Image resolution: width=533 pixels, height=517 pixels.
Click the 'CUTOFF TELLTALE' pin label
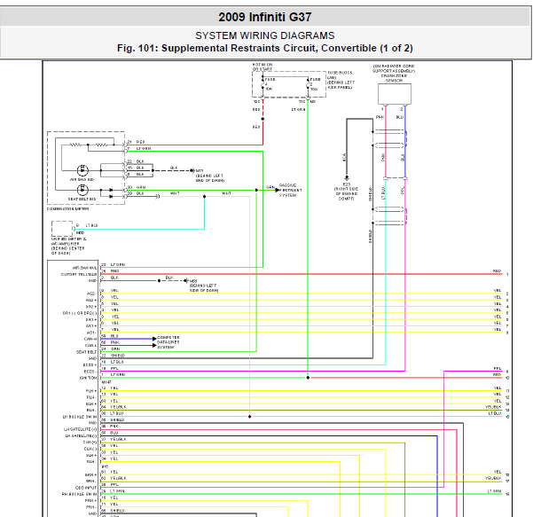coord(79,274)
